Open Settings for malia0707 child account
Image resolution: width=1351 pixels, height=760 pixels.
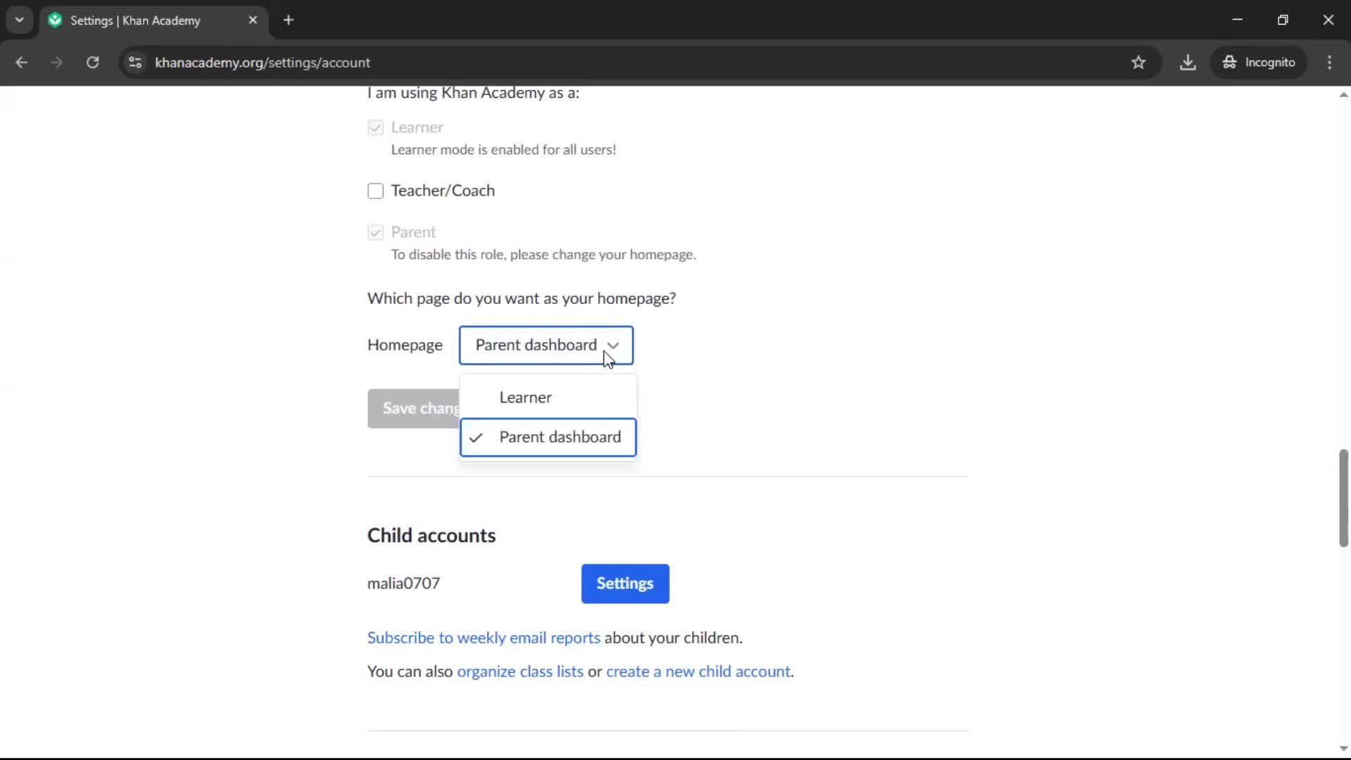[625, 583]
